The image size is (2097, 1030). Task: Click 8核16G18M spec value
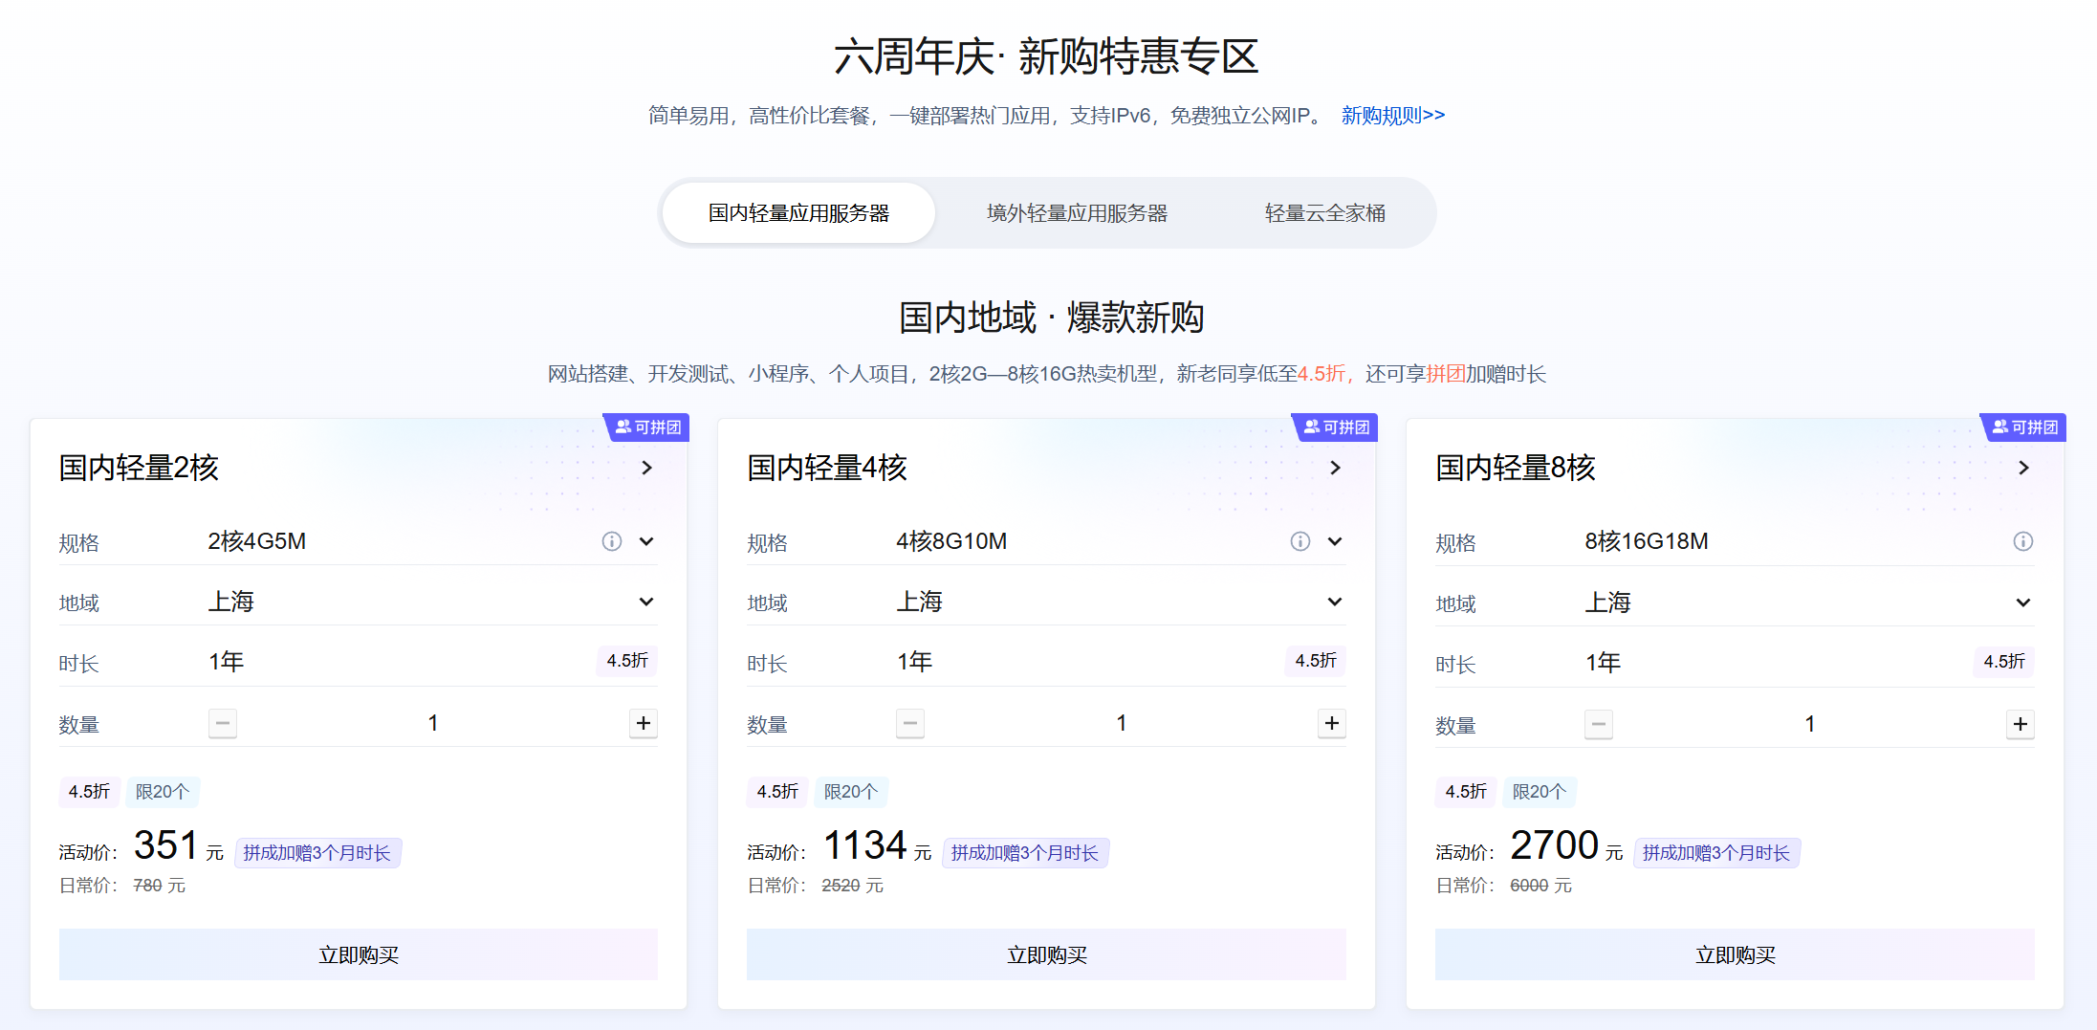1647,541
